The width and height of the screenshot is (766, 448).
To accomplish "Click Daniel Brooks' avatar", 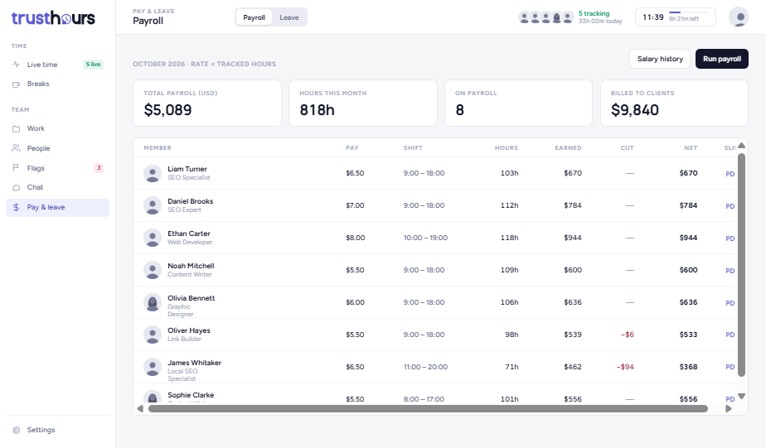I will (153, 205).
